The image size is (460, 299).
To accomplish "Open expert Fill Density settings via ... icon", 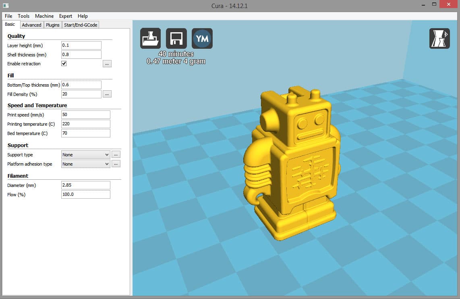I will (x=107, y=93).
